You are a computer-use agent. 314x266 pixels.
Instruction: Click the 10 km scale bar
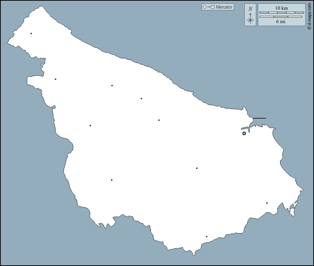click(x=281, y=13)
